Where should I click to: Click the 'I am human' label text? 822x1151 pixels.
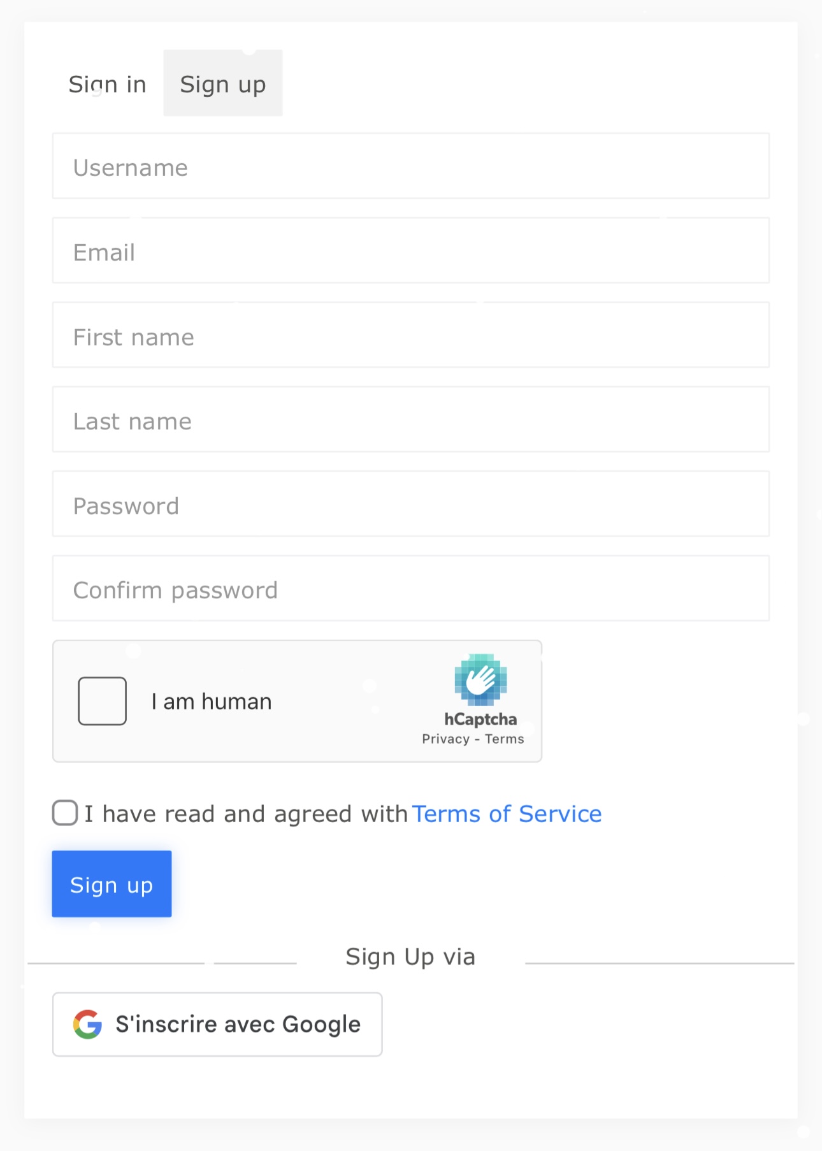(212, 702)
